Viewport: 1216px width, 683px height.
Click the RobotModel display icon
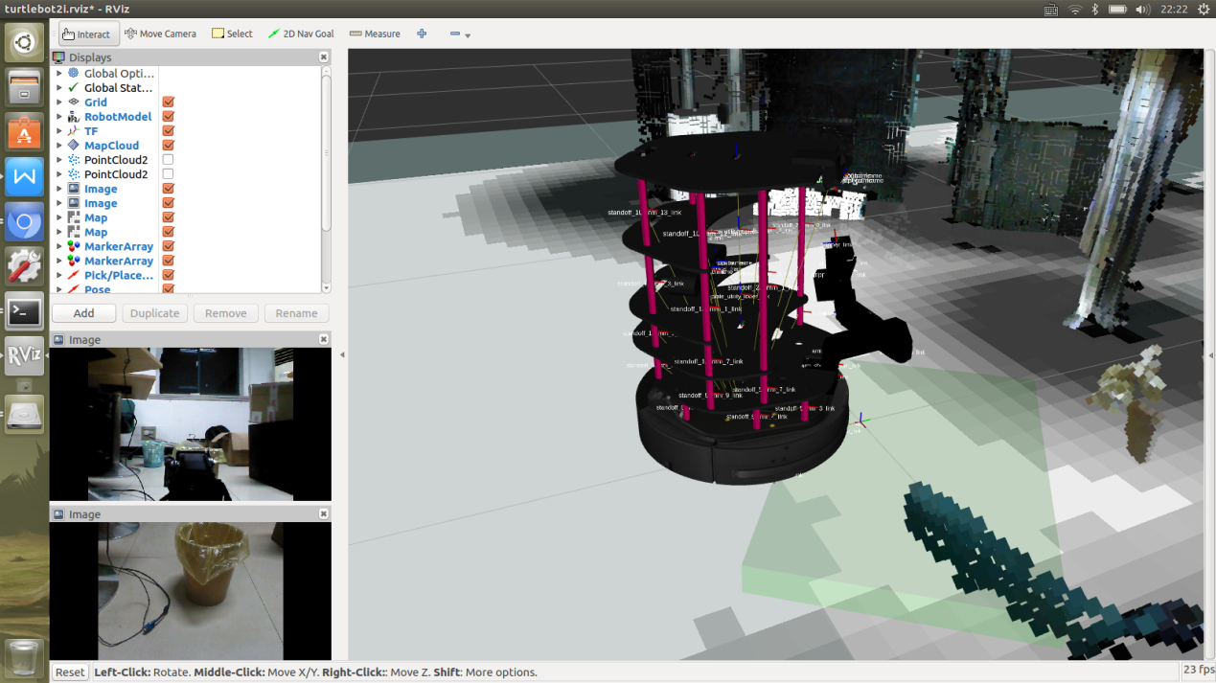(74, 116)
